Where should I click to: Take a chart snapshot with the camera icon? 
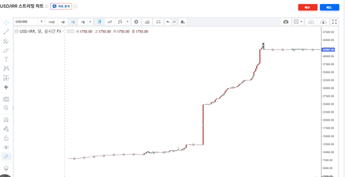pos(285,22)
